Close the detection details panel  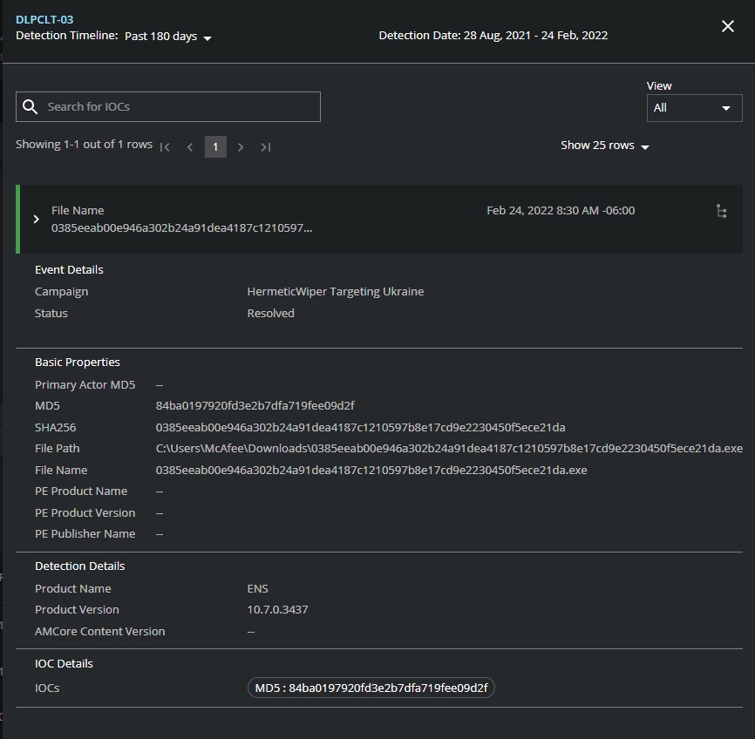728,26
